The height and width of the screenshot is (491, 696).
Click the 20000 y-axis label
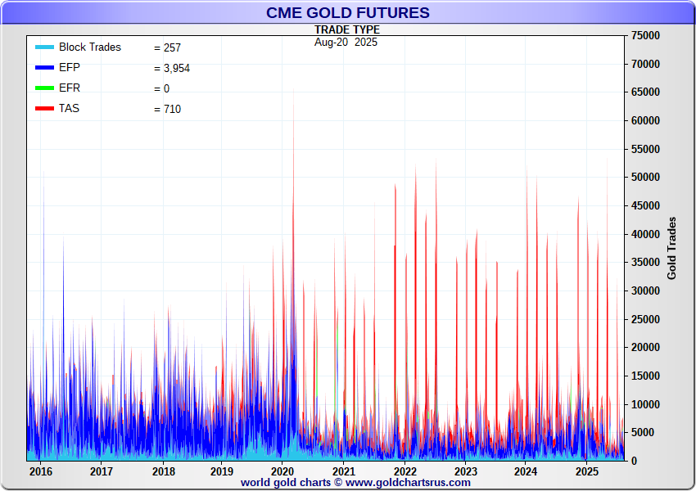[x=645, y=347]
